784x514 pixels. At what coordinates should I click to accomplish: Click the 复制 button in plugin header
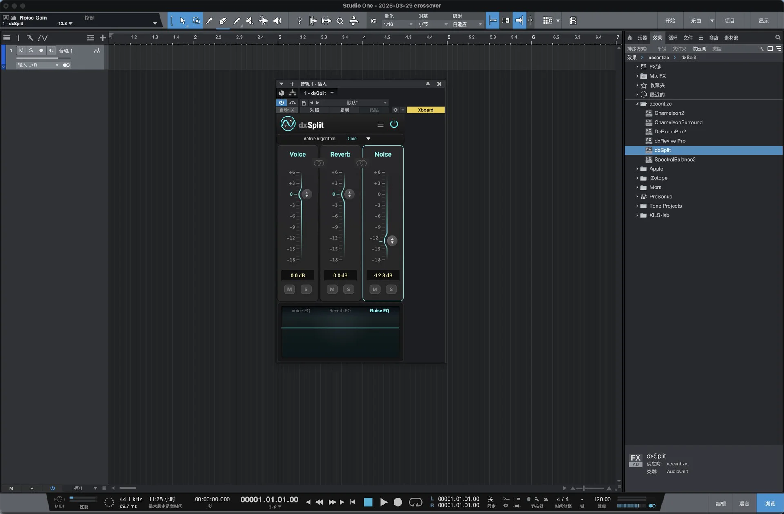[344, 110]
